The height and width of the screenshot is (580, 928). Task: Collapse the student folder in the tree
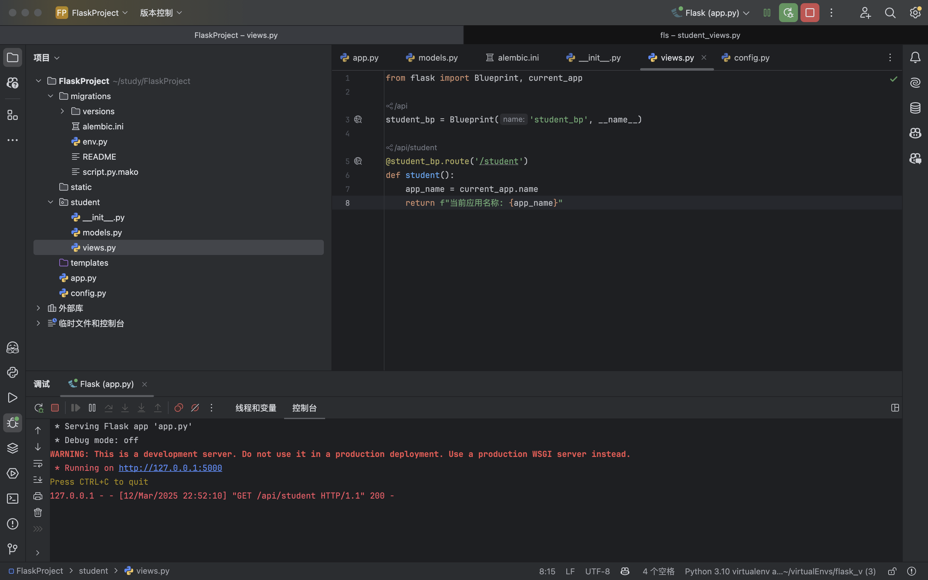click(50, 202)
